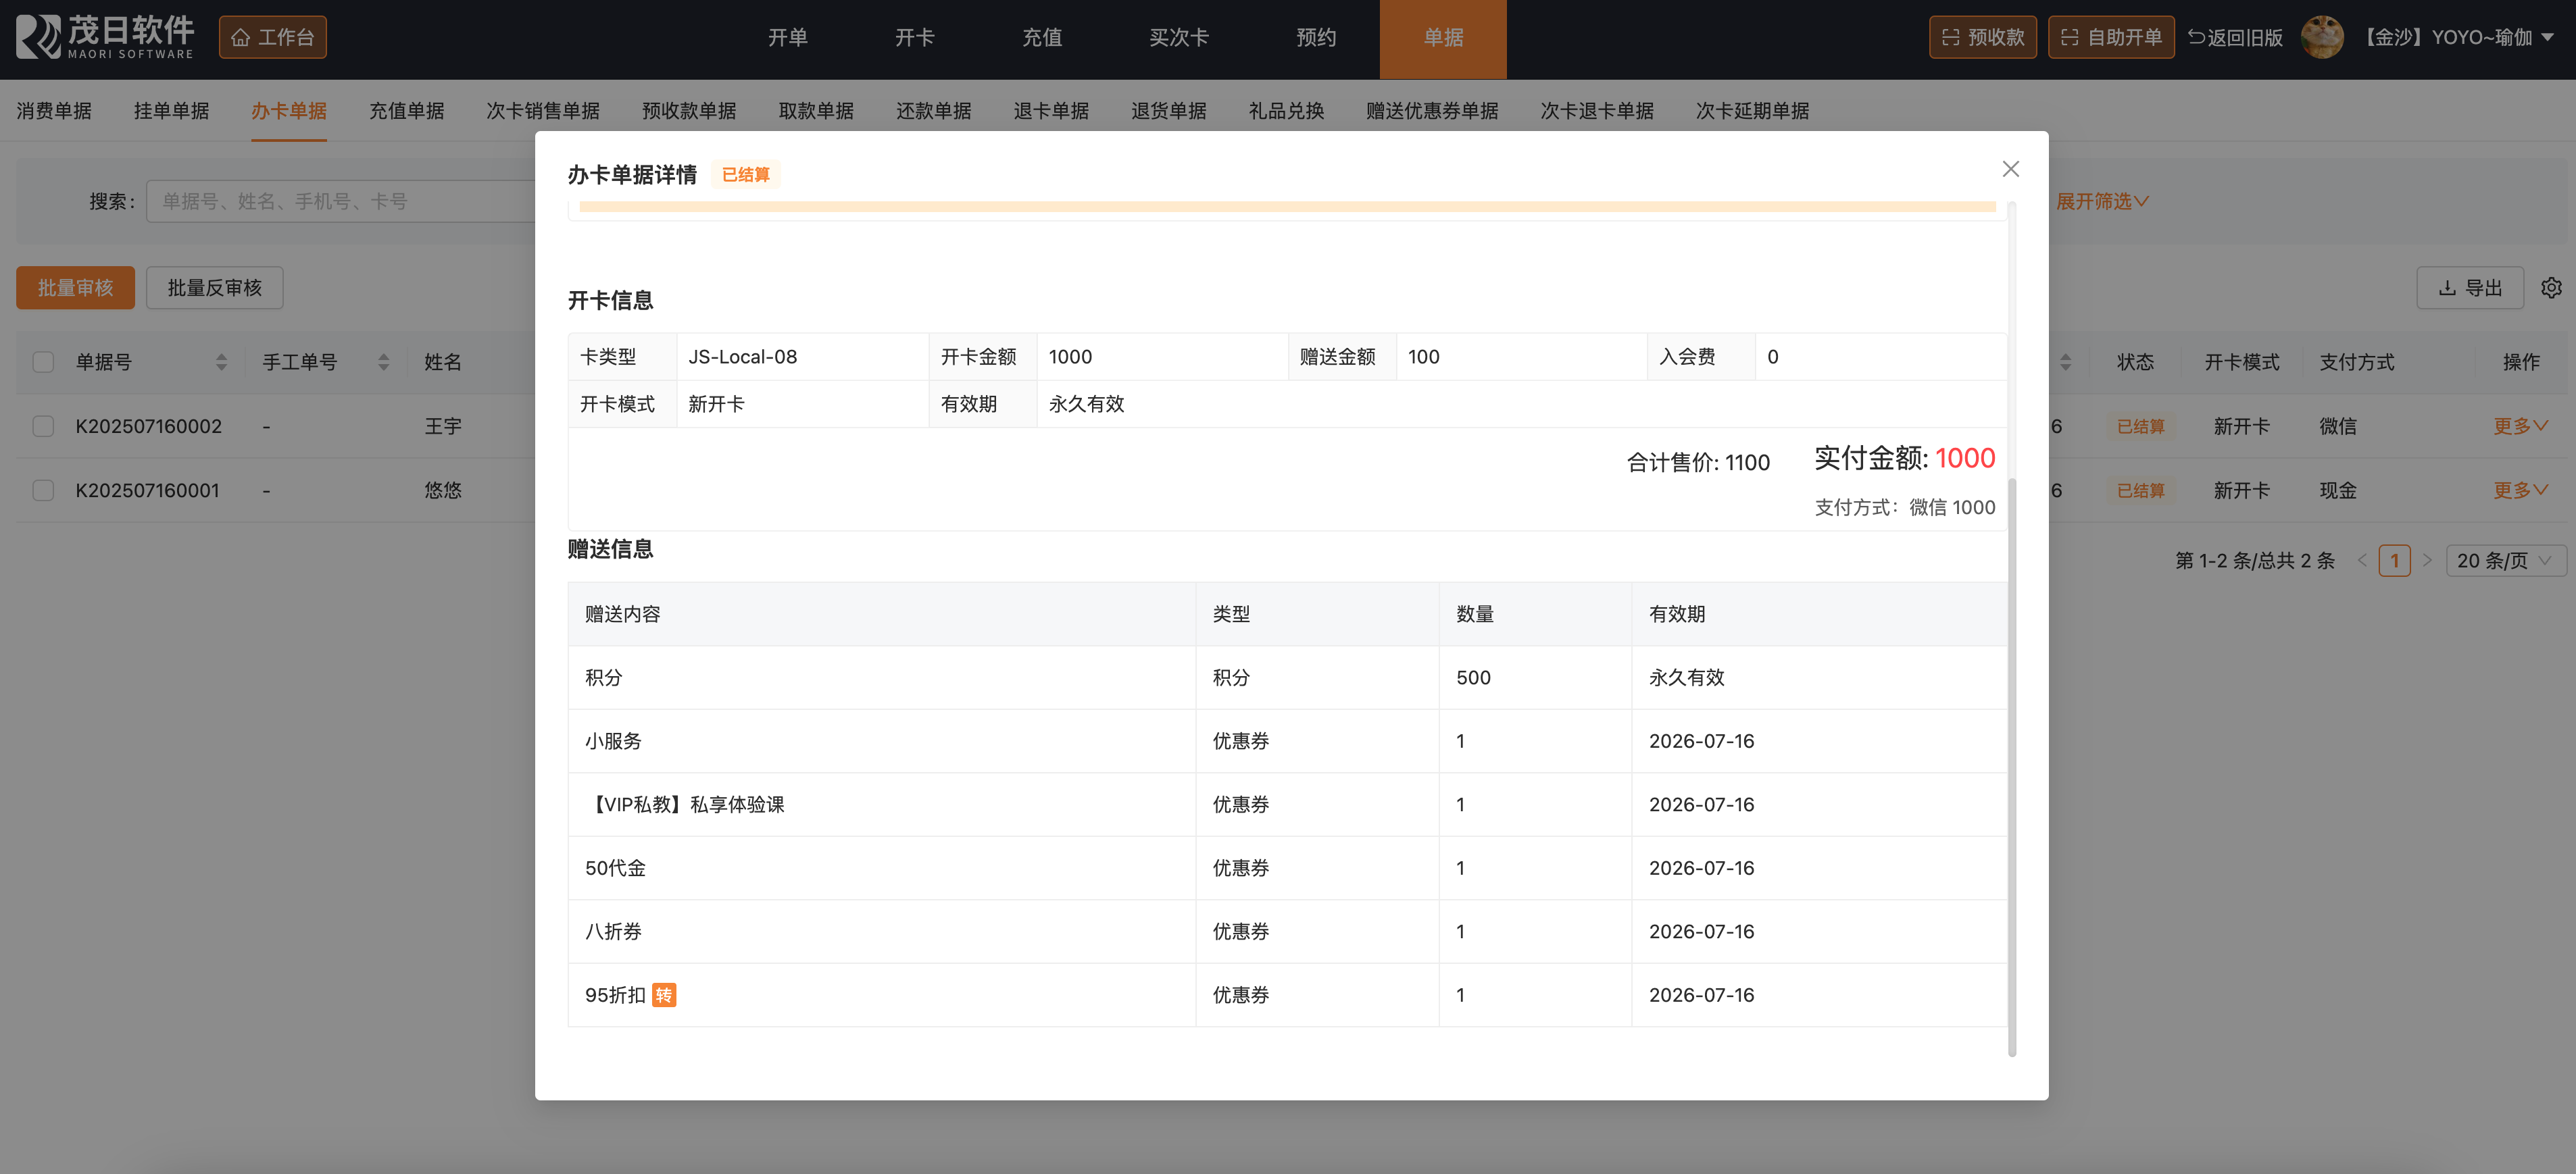2576x1174 pixels.
Task: Toggle the select-all checkbox in header
Action: pyautogui.click(x=43, y=362)
